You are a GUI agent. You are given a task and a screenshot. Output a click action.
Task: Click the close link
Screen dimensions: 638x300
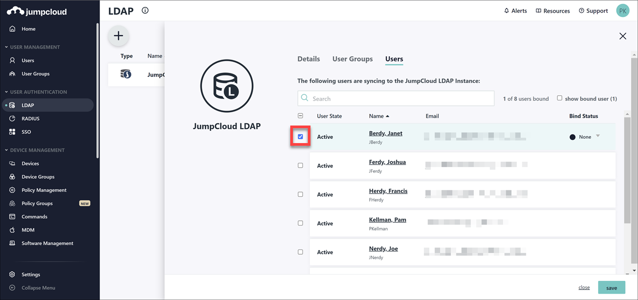point(584,288)
